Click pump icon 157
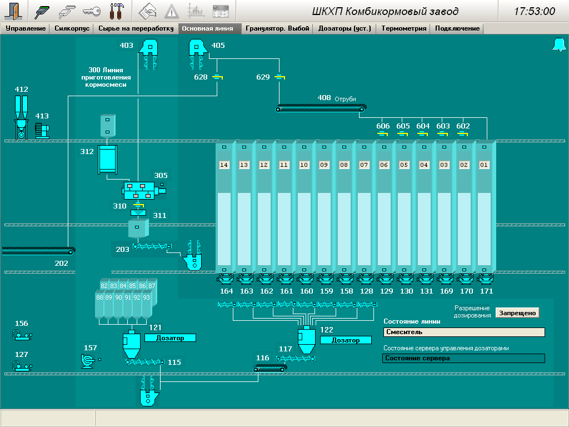This screenshot has width=569, height=427. click(x=88, y=361)
